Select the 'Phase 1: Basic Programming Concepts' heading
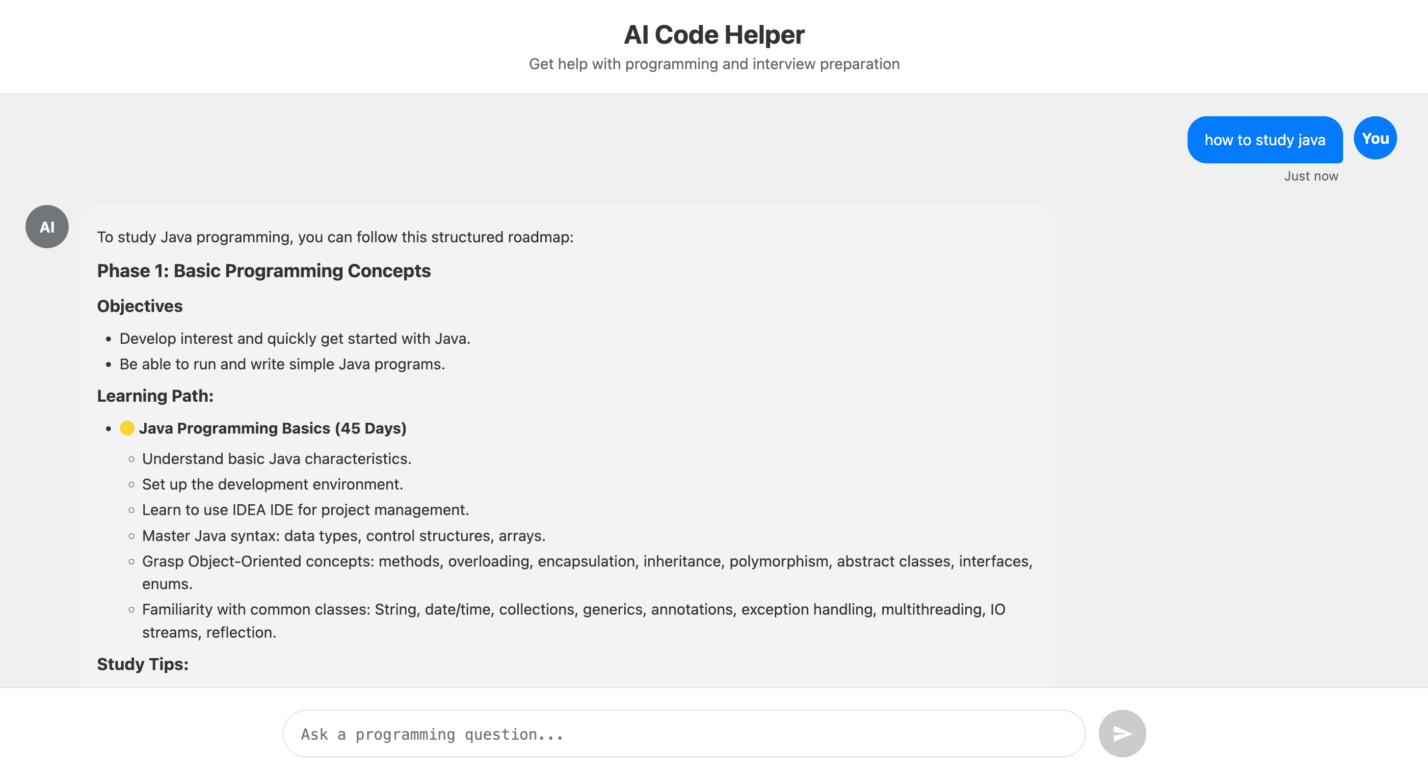The image size is (1428, 775). pos(264,271)
